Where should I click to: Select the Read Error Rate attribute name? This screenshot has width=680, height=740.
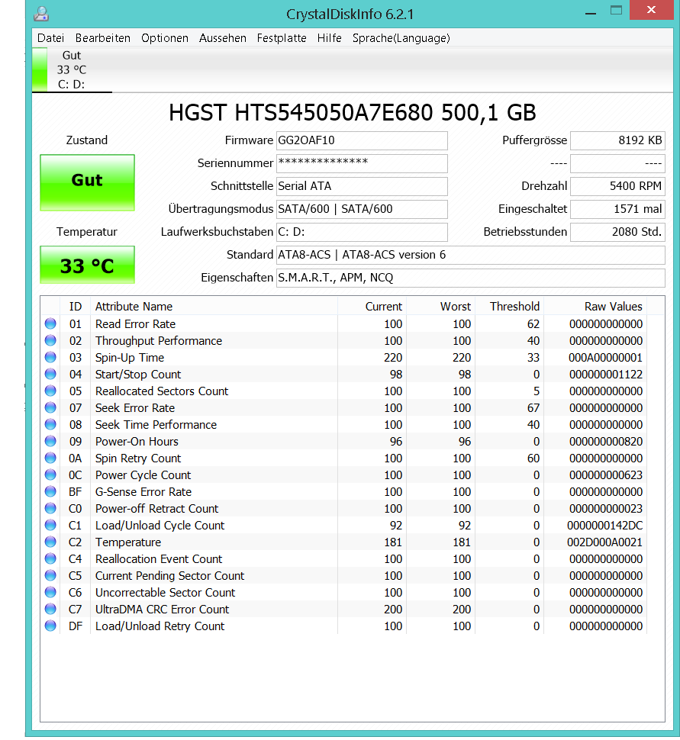coord(136,324)
